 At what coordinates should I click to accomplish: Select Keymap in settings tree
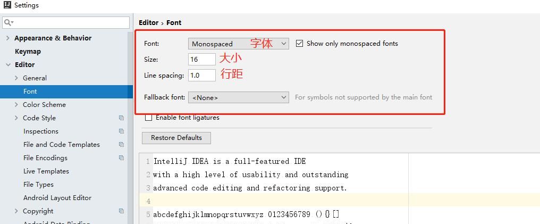click(28, 52)
